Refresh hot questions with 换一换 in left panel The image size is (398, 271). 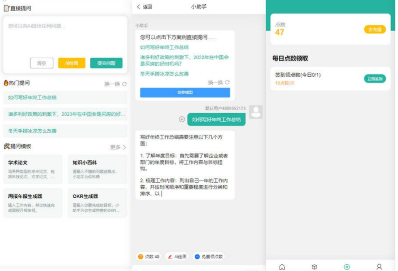[x=115, y=84]
